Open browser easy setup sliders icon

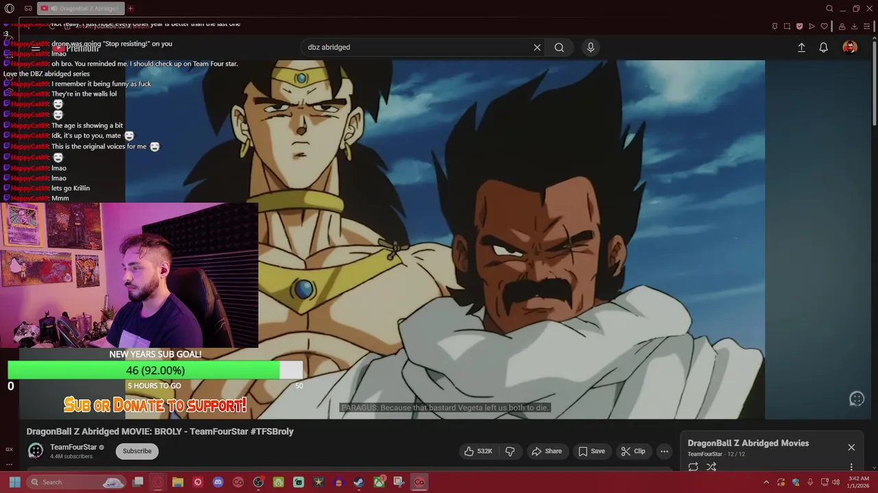point(867,26)
